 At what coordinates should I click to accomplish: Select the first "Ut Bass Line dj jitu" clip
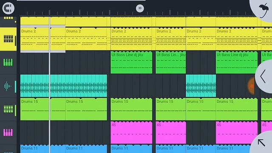[x=131, y=62]
